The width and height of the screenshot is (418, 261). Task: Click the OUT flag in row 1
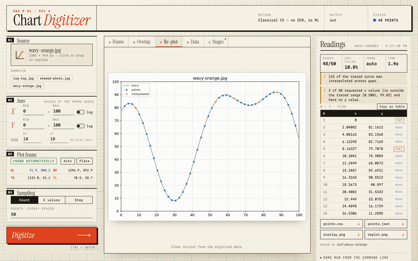[400, 120]
